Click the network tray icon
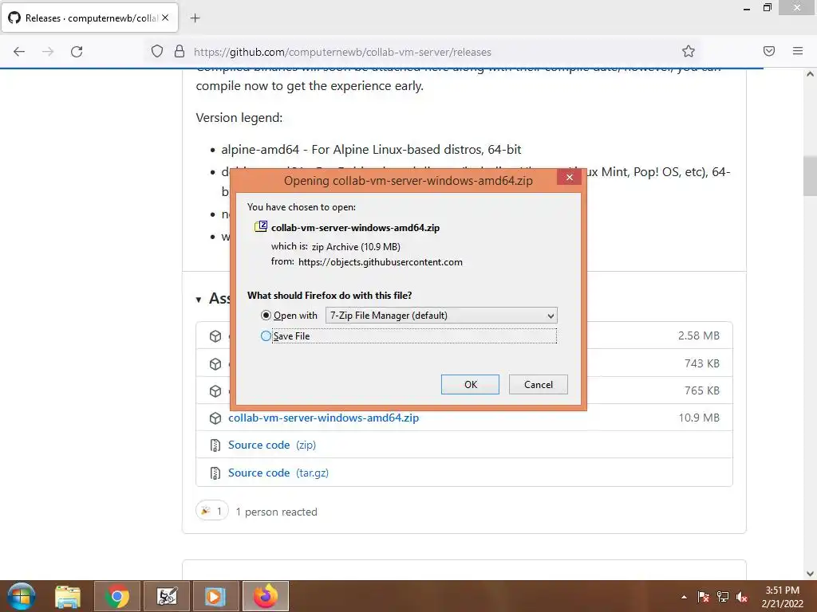 click(x=723, y=597)
